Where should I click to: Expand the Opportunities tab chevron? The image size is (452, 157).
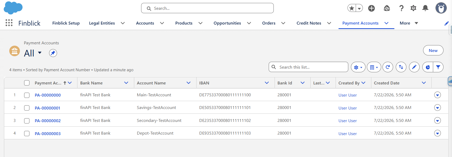249,23
